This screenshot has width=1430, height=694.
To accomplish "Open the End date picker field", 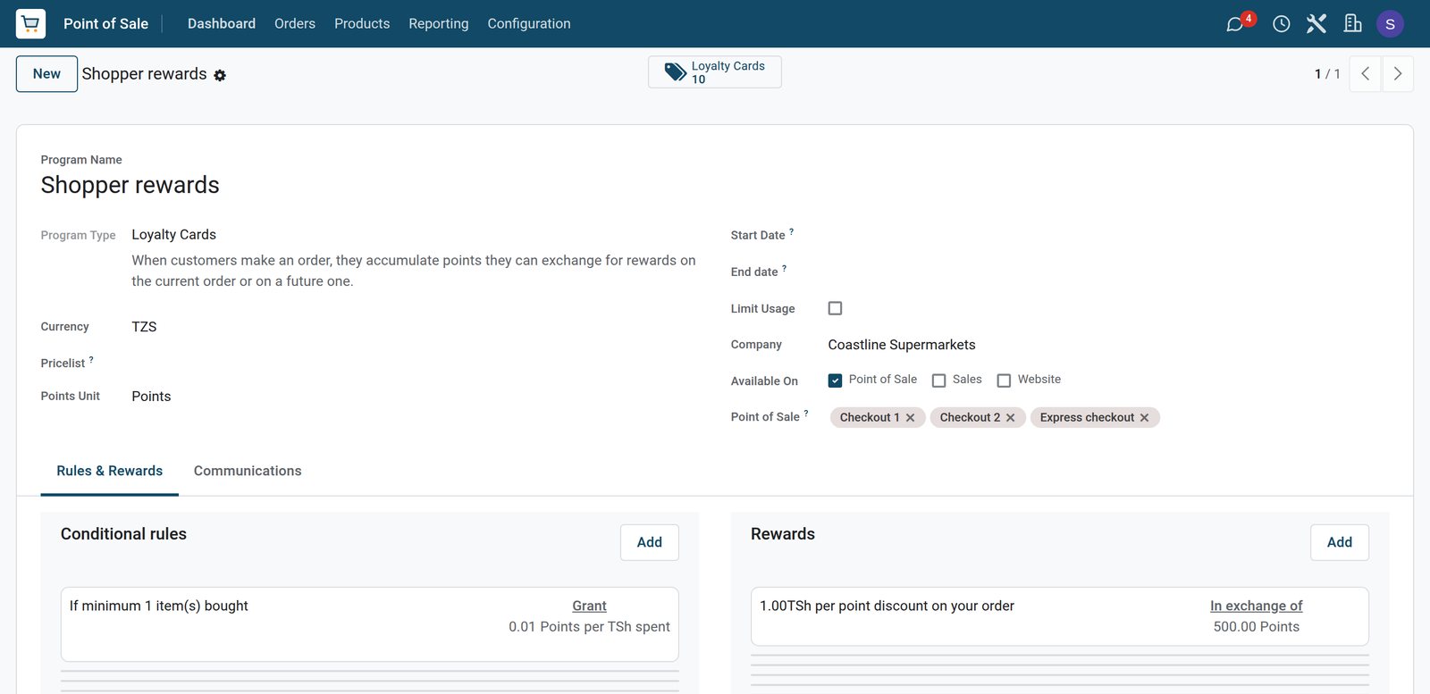I will coord(1108,272).
